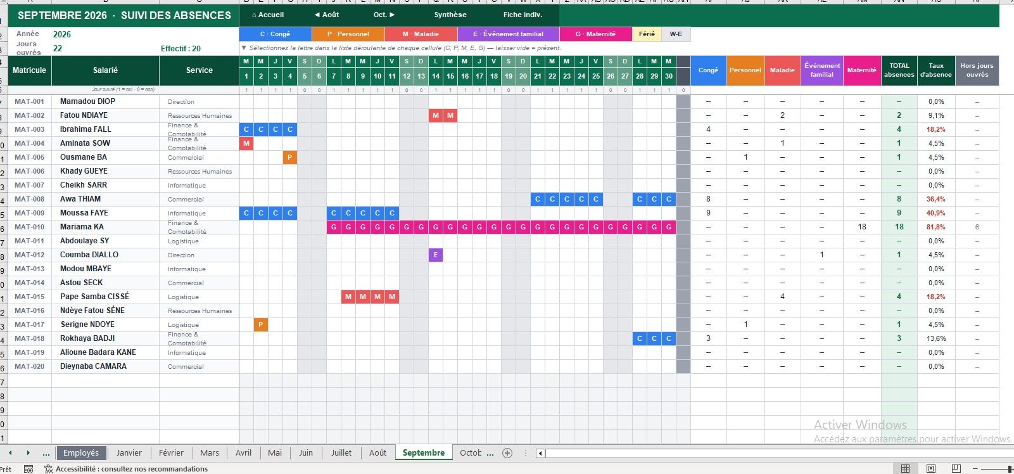Switch to the Février sheet tab
1014x474 pixels.
tap(171, 453)
